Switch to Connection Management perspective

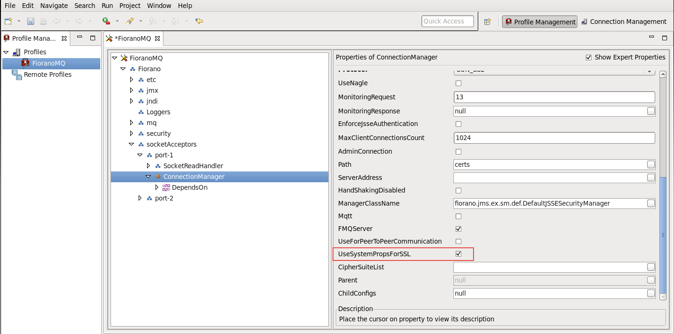click(x=624, y=22)
